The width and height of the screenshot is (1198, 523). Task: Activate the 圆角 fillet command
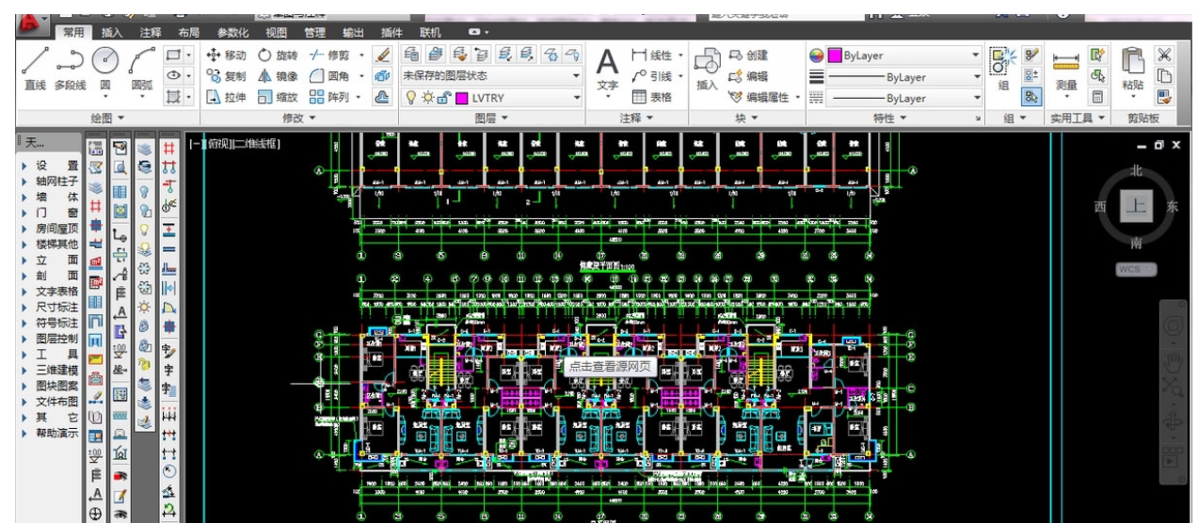coord(329,77)
